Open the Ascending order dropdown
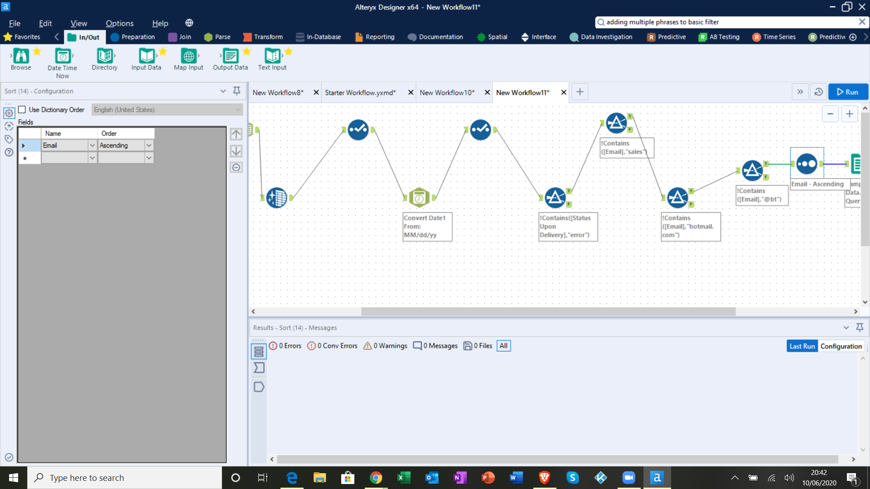 (x=149, y=145)
